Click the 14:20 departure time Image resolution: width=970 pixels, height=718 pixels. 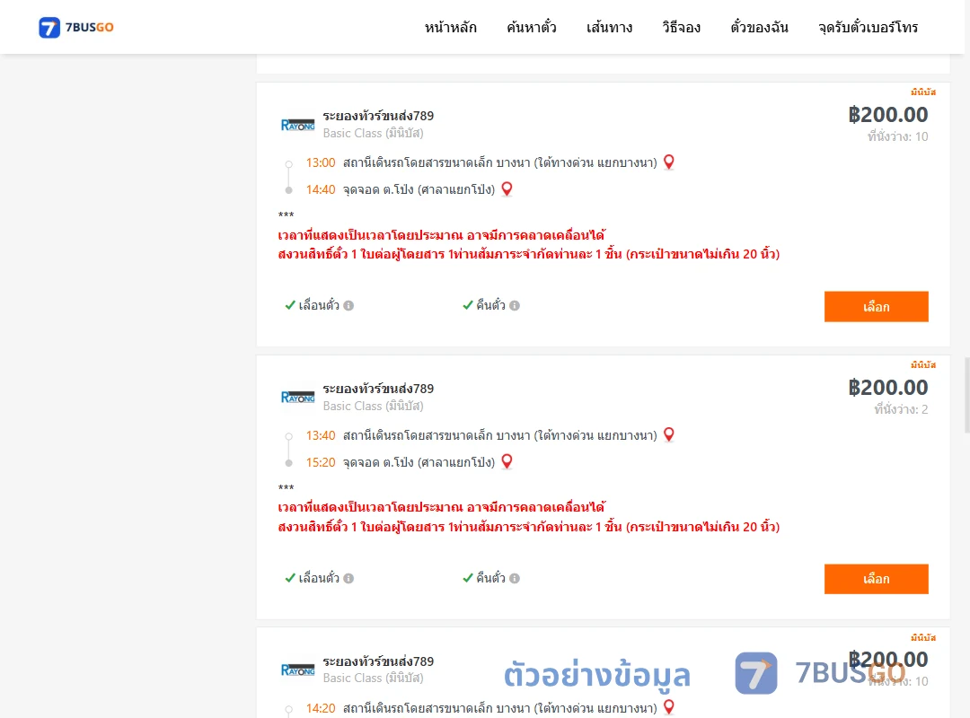pyautogui.click(x=321, y=708)
